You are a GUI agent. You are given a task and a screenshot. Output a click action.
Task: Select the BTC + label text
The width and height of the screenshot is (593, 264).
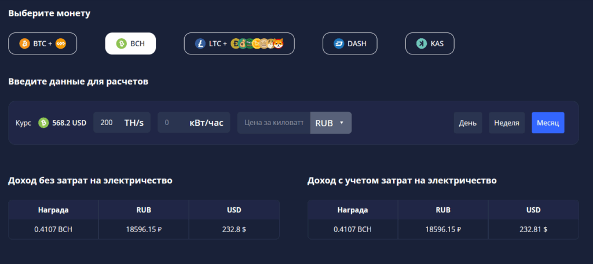pos(42,43)
